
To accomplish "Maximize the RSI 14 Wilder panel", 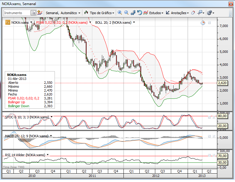I will (209, 155).
